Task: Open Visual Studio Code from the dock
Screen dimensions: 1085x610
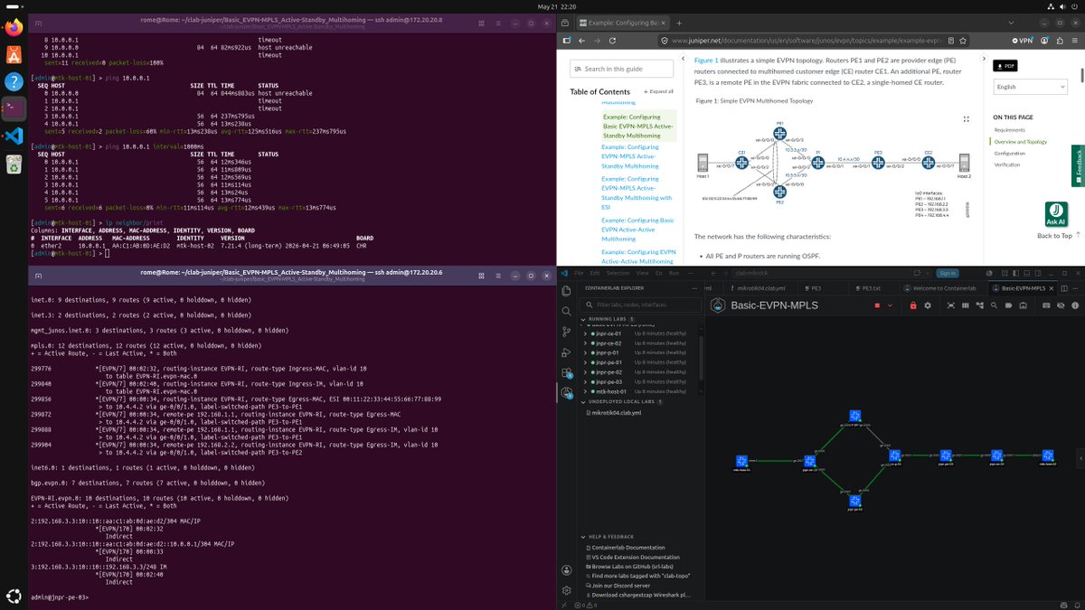Action: click(14, 136)
